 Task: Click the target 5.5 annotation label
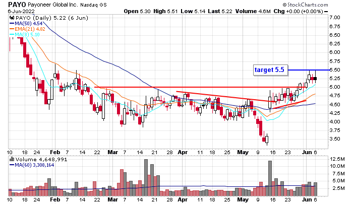tap(270, 70)
